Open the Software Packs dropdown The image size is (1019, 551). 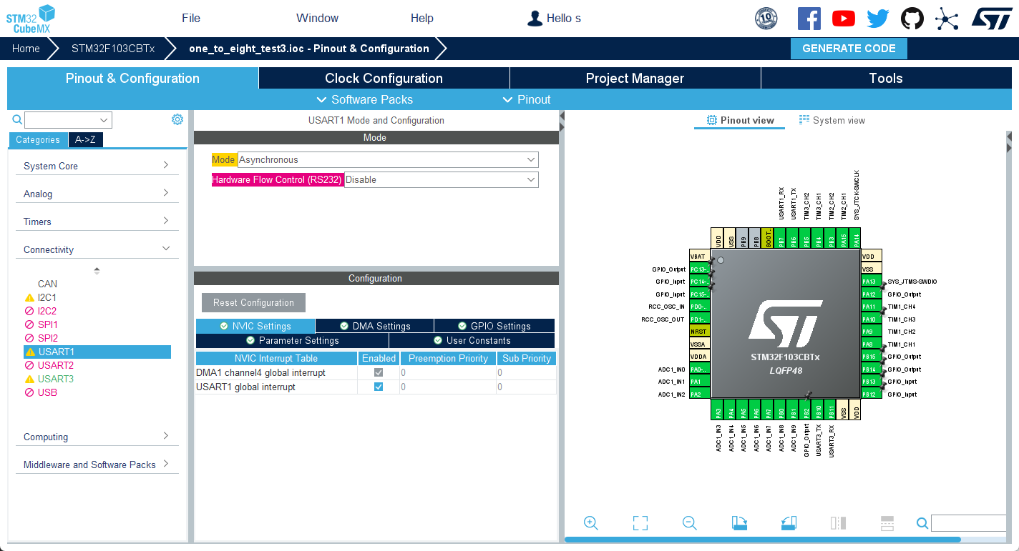364,99
